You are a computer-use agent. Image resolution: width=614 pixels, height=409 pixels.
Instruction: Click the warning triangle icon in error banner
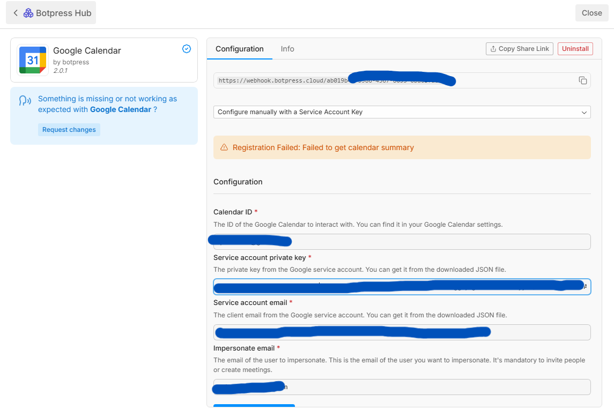[223, 147]
